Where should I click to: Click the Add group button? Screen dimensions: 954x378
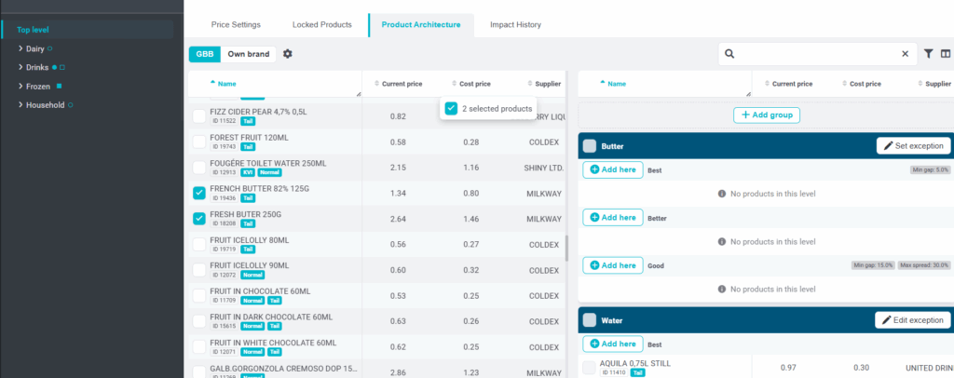point(766,115)
